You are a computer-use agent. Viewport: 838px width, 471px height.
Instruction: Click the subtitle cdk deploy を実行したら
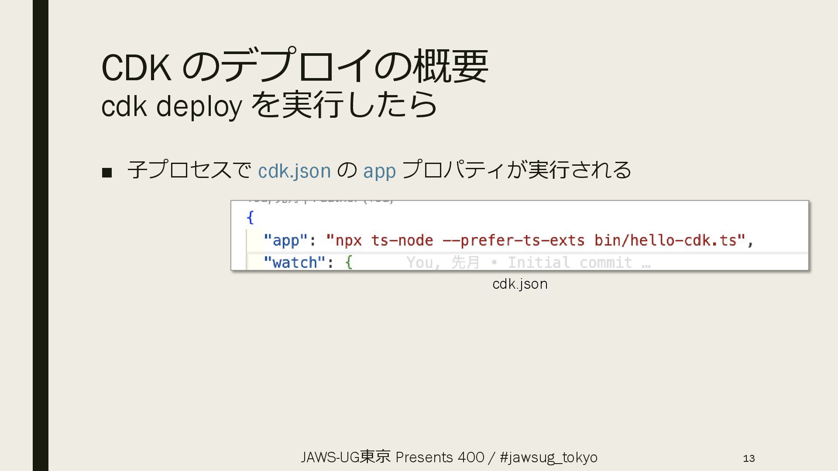click(x=268, y=106)
